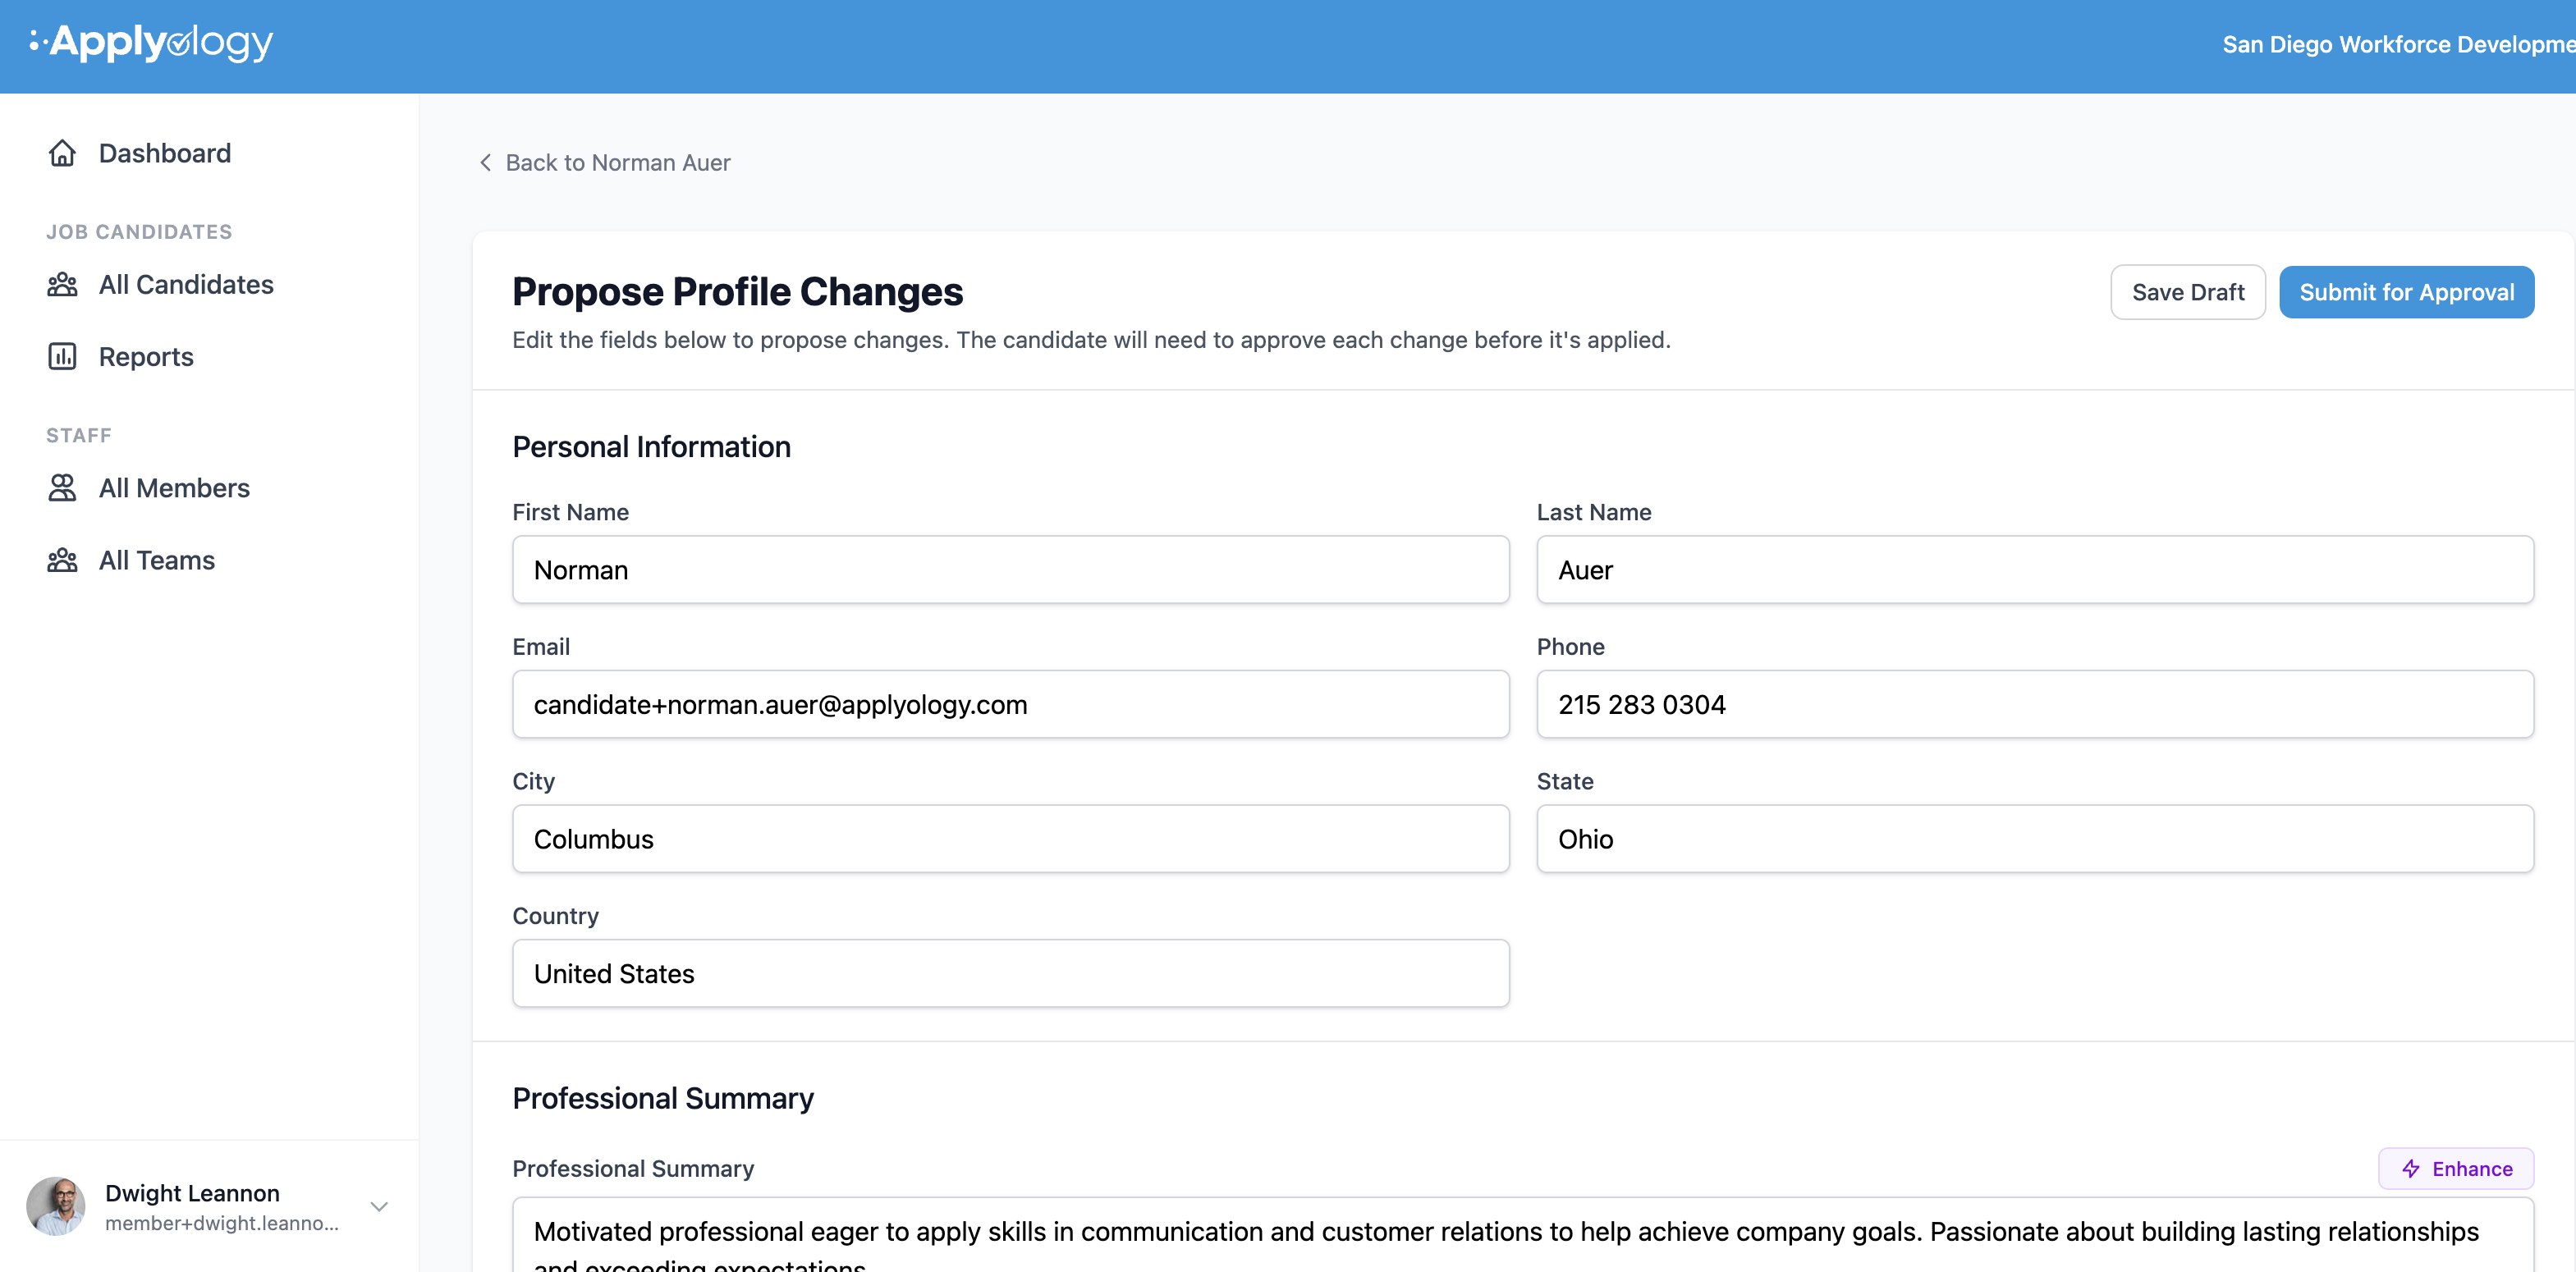Click the City field containing Columbus
2576x1272 pixels.
click(1011, 839)
